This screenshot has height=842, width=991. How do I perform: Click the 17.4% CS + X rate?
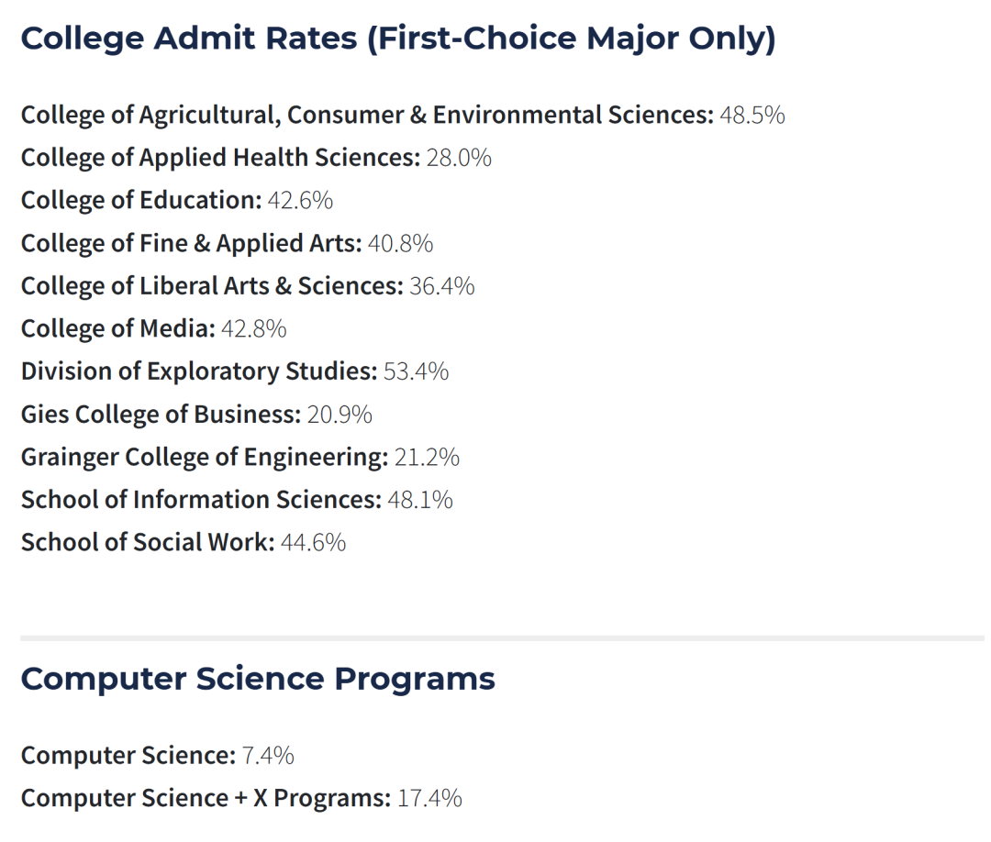pyautogui.click(x=429, y=798)
